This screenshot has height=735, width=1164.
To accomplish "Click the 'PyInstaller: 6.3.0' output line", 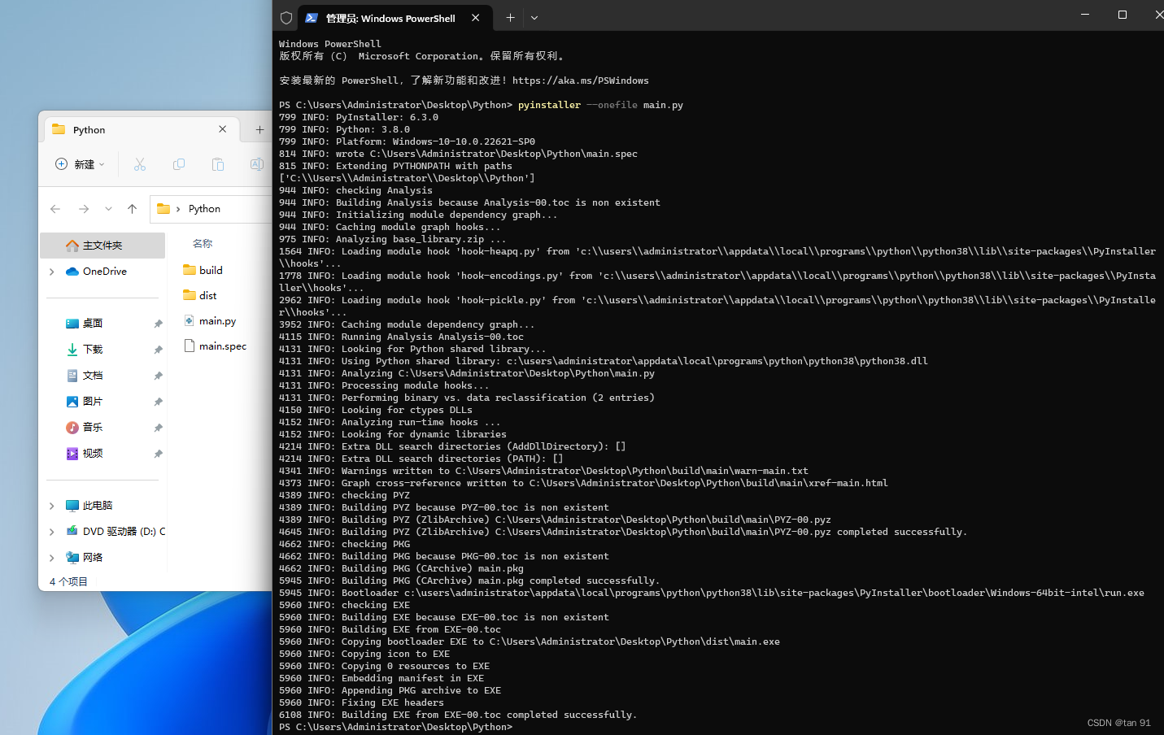I will [x=359, y=117].
